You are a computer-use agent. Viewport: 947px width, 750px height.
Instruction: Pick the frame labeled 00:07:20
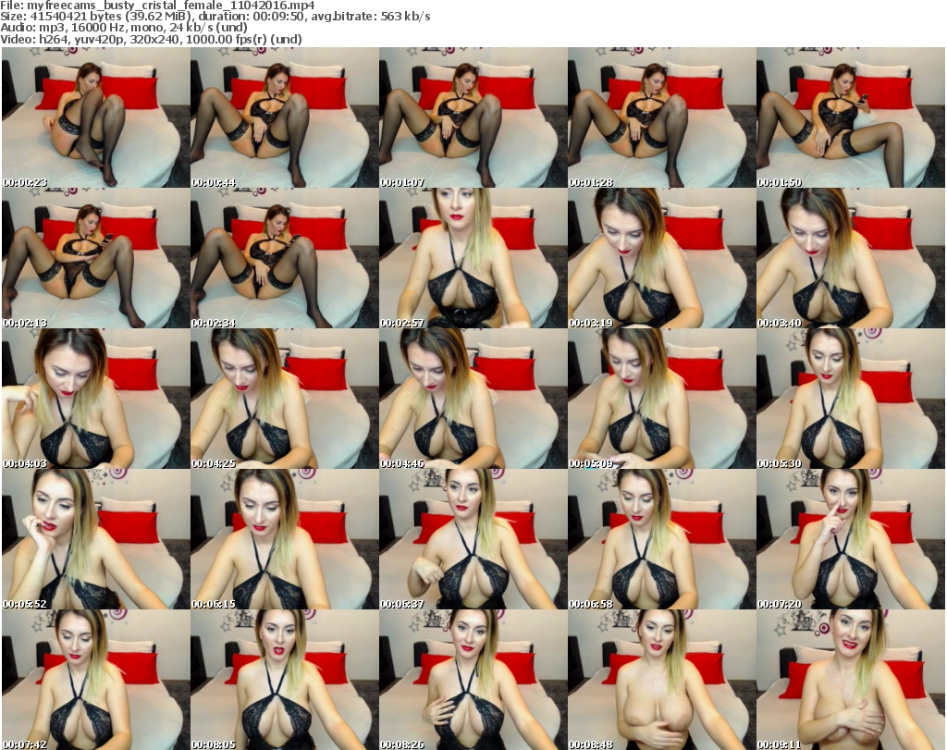(850, 540)
